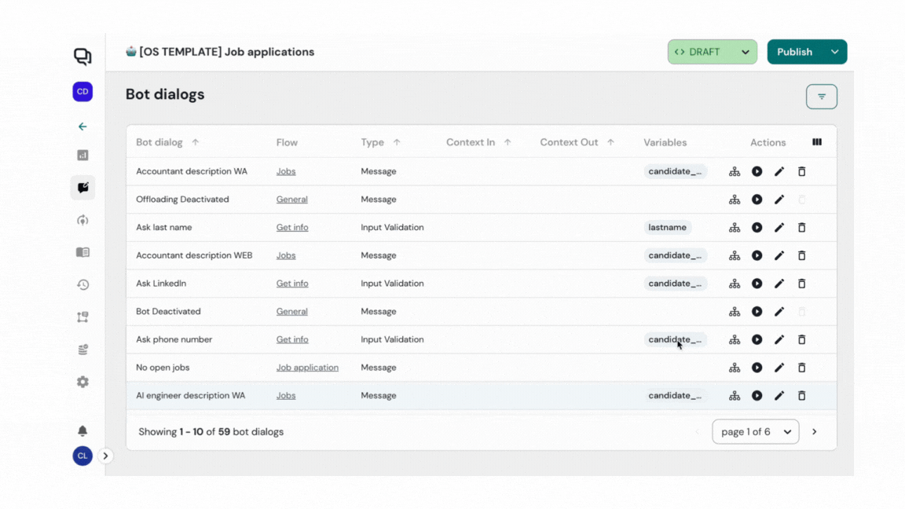
Task: Edit the Ask LinkedIn dialog
Action: coord(779,284)
